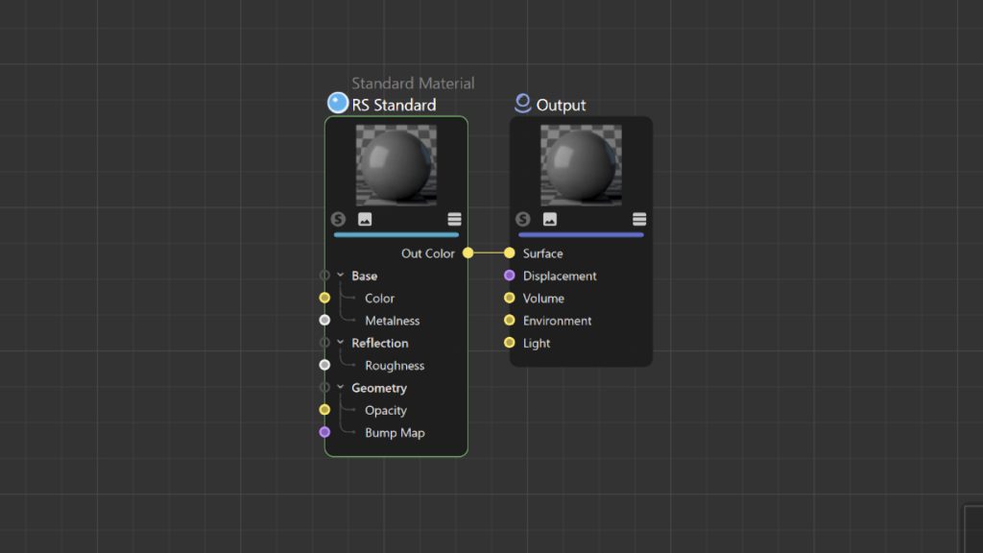
Task: Open the Output node hamburger options menu
Action: [640, 218]
